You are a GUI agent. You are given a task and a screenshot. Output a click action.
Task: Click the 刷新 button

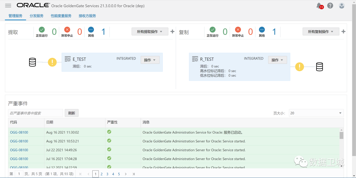pyautogui.click(x=72, y=113)
